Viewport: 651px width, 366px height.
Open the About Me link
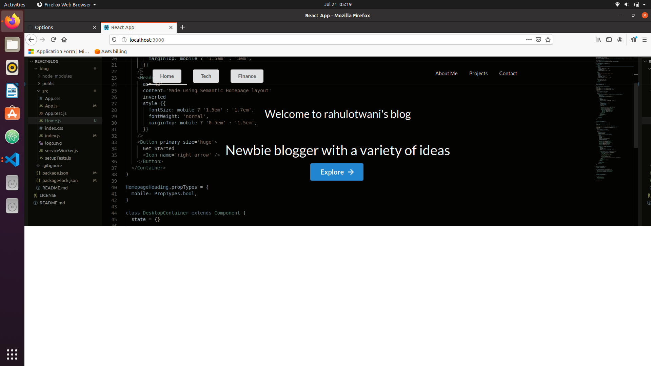[x=446, y=74]
